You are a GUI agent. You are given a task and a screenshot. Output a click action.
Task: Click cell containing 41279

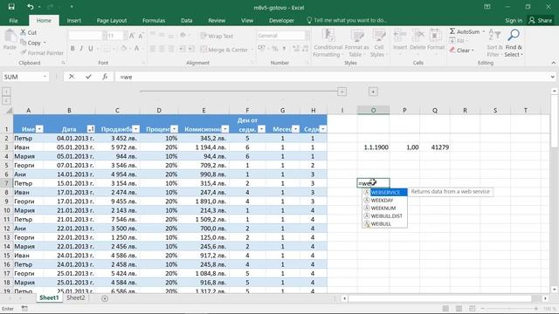(x=435, y=147)
